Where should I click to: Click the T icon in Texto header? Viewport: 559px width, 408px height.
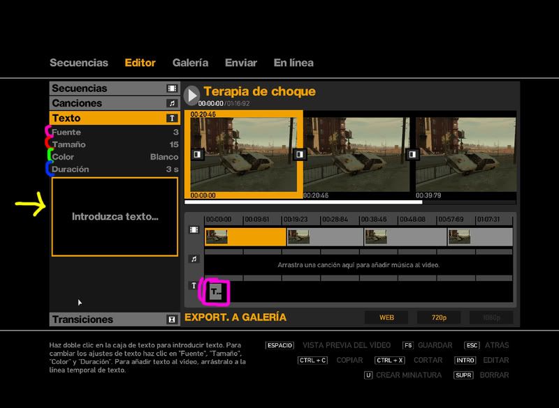[x=172, y=118]
